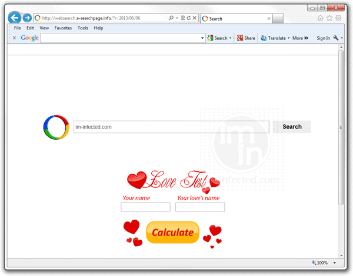Open Google Toolbar wrench options icon

[336, 38]
